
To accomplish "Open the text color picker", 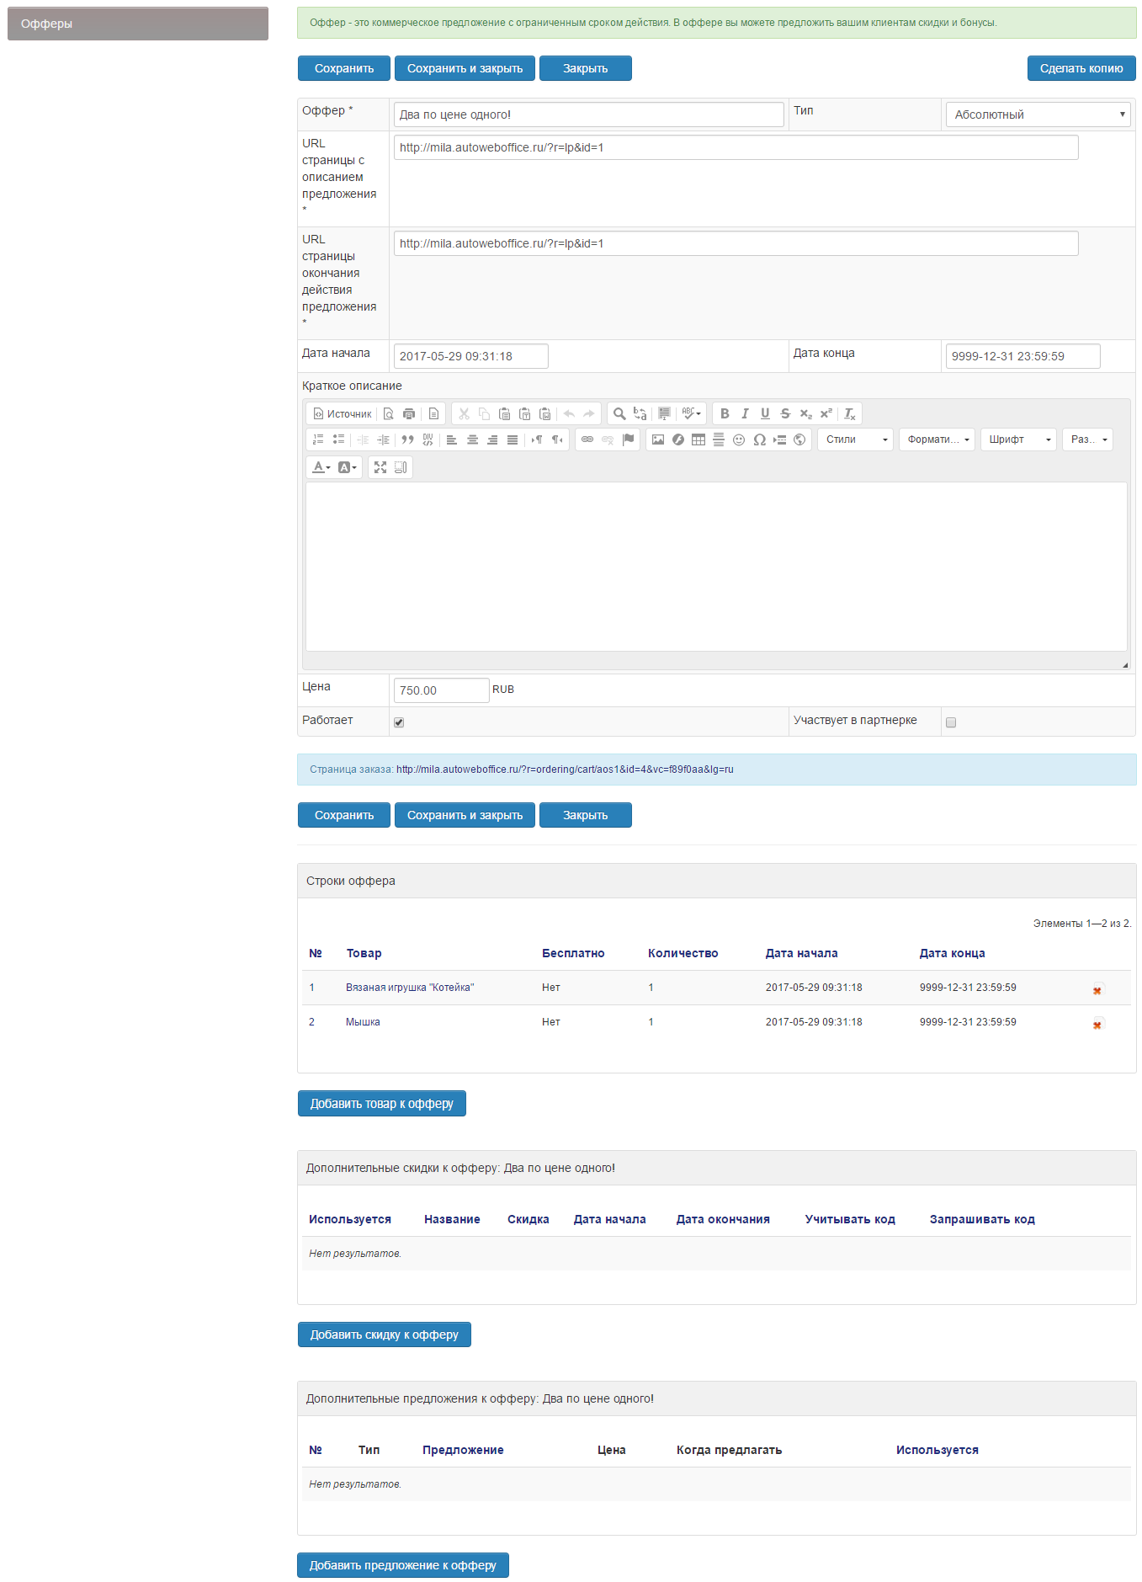I will 321,467.
